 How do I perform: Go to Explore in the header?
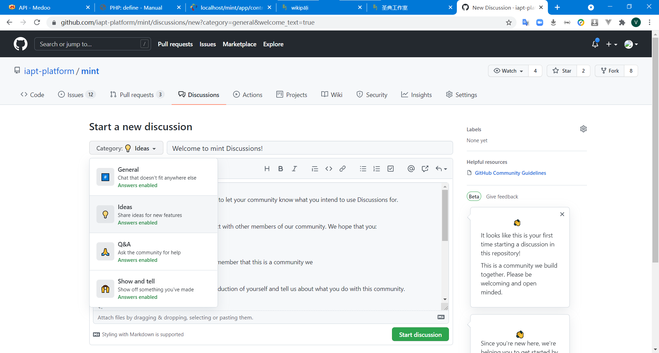pyautogui.click(x=273, y=44)
